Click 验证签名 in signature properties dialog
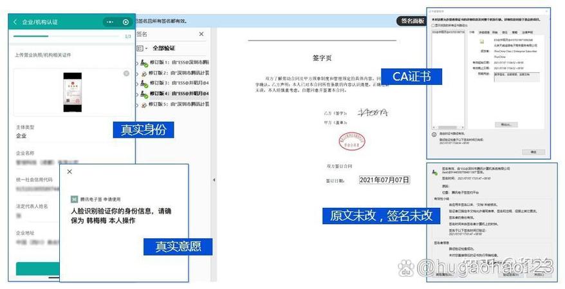 (x=511, y=274)
